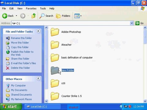Click the Copy this folder icon
The height and width of the screenshot is (110, 147).
pyautogui.click(x=8, y=47)
